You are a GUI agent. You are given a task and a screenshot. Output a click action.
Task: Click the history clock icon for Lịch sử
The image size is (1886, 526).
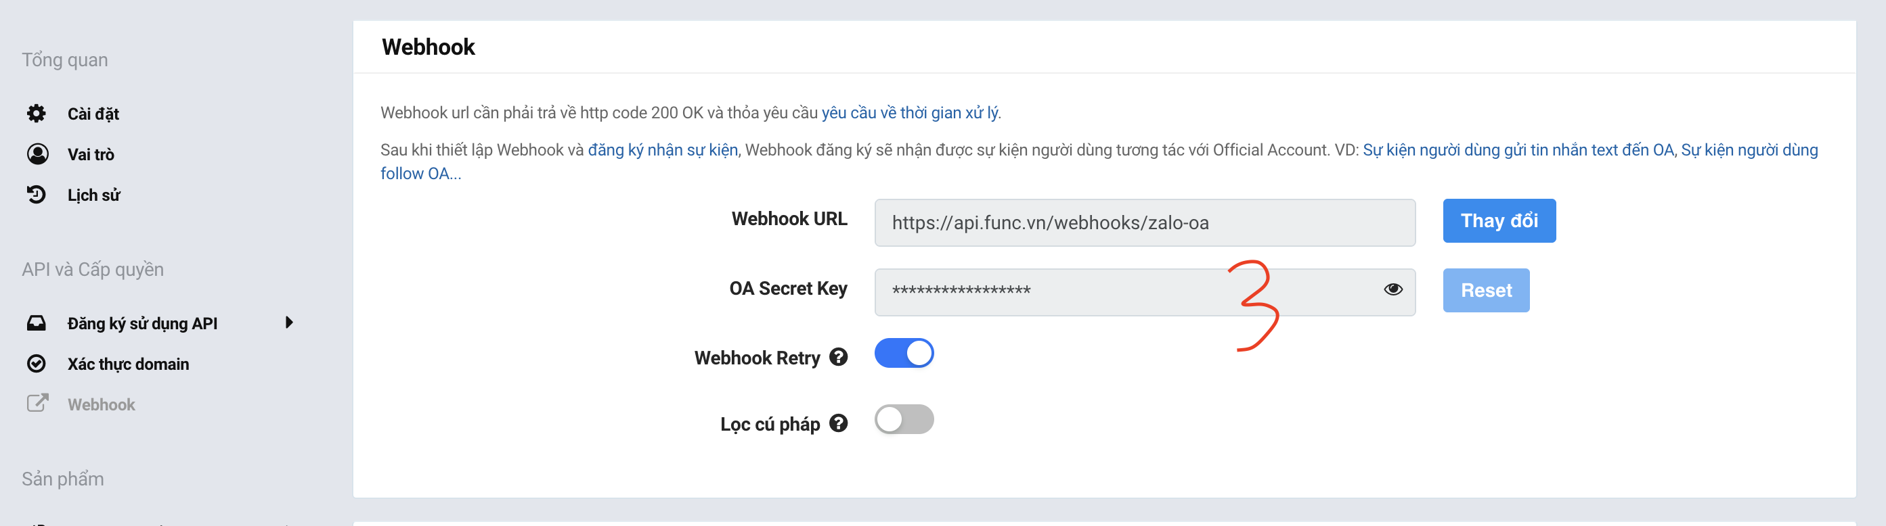(37, 195)
